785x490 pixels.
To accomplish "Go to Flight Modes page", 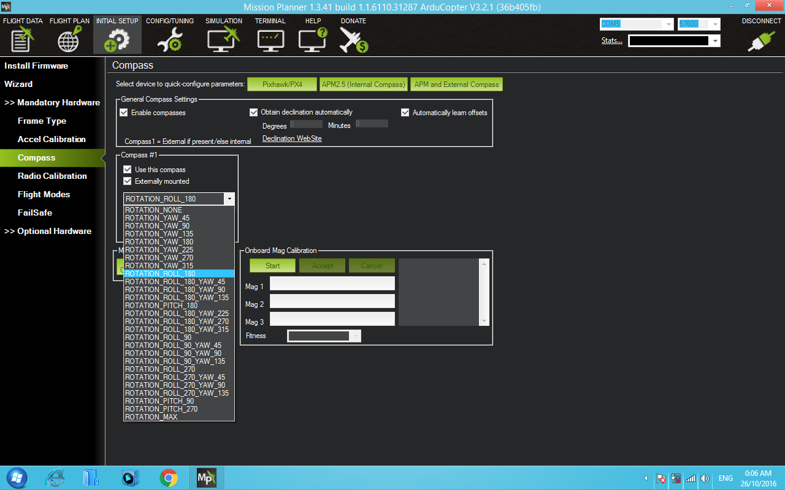I will 44,194.
